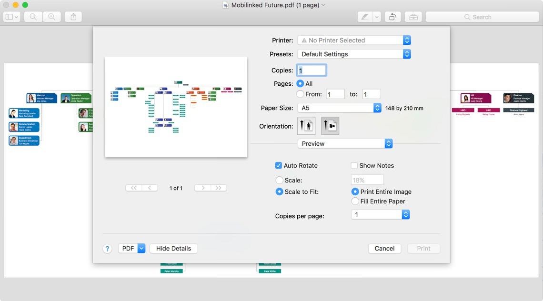This screenshot has width=543, height=301.
Task: Click the zoom in magnifier icon
Action: (x=51, y=17)
